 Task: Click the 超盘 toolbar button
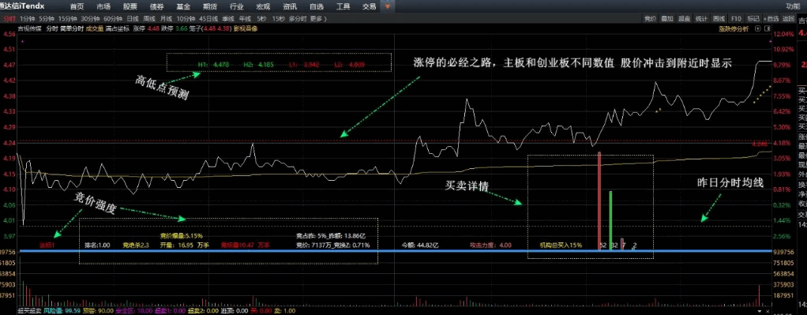point(684,18)
